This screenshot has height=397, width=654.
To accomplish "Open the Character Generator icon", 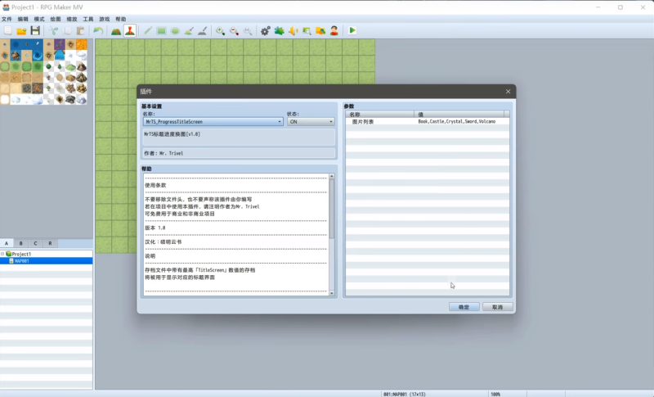I will pyautogui.click(x=334, y=30).
